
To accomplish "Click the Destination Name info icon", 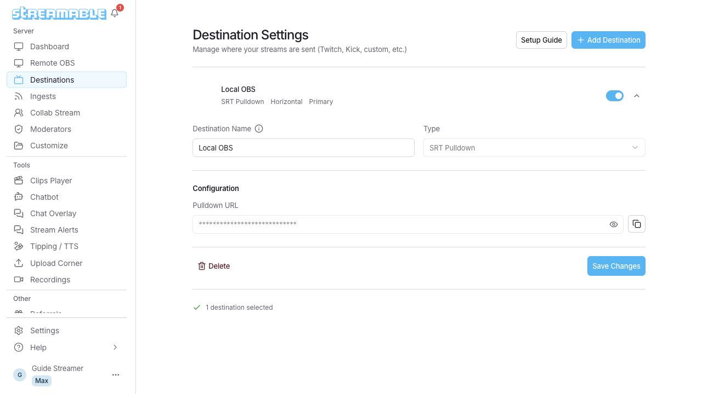I will [259, 129].
